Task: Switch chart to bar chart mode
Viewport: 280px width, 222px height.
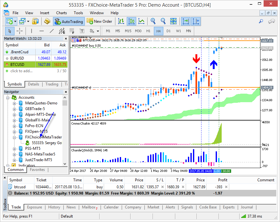Action: (x=121, y=21)
